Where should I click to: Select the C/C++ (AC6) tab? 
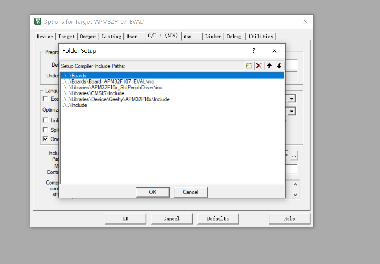click(x=163, y=36)
